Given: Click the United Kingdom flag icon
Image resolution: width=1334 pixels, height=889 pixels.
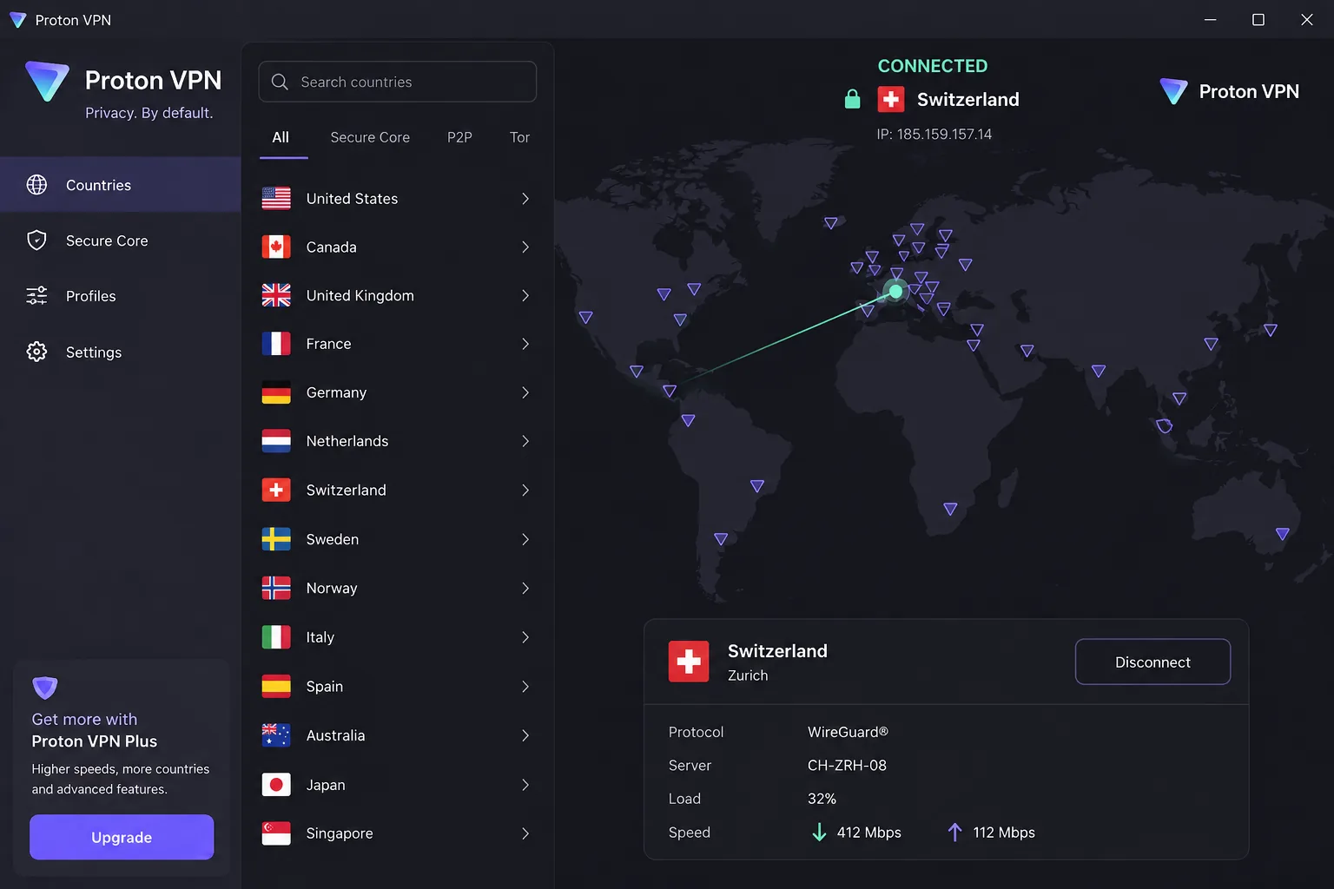Looking at the screenshot, I should tap(276, 296).
